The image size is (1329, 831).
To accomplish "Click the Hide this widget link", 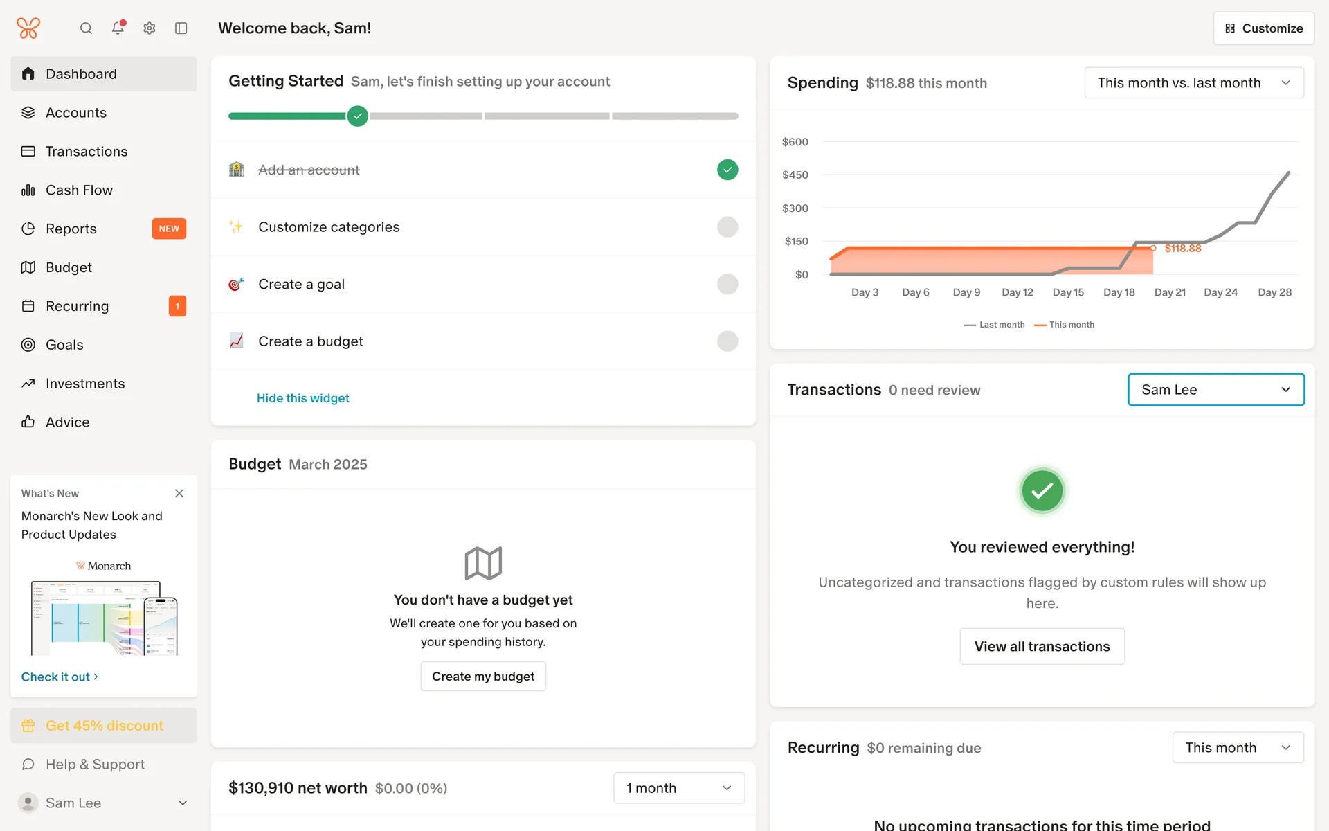I will [x=302, y=398].
